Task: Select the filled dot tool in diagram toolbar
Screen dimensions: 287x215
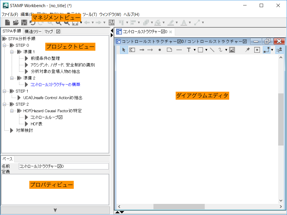Action: point(160,50)
